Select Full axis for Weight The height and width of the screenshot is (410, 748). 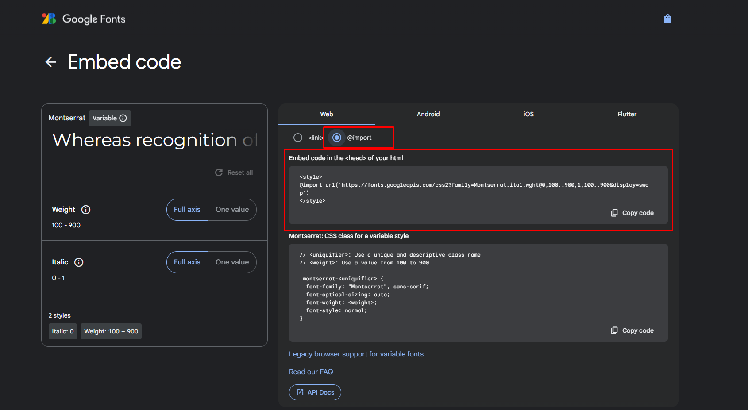[x=187, y=210]
